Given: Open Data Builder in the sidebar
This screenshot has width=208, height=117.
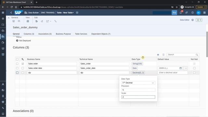Looking at the screenshot, I should tap(3, 36).
